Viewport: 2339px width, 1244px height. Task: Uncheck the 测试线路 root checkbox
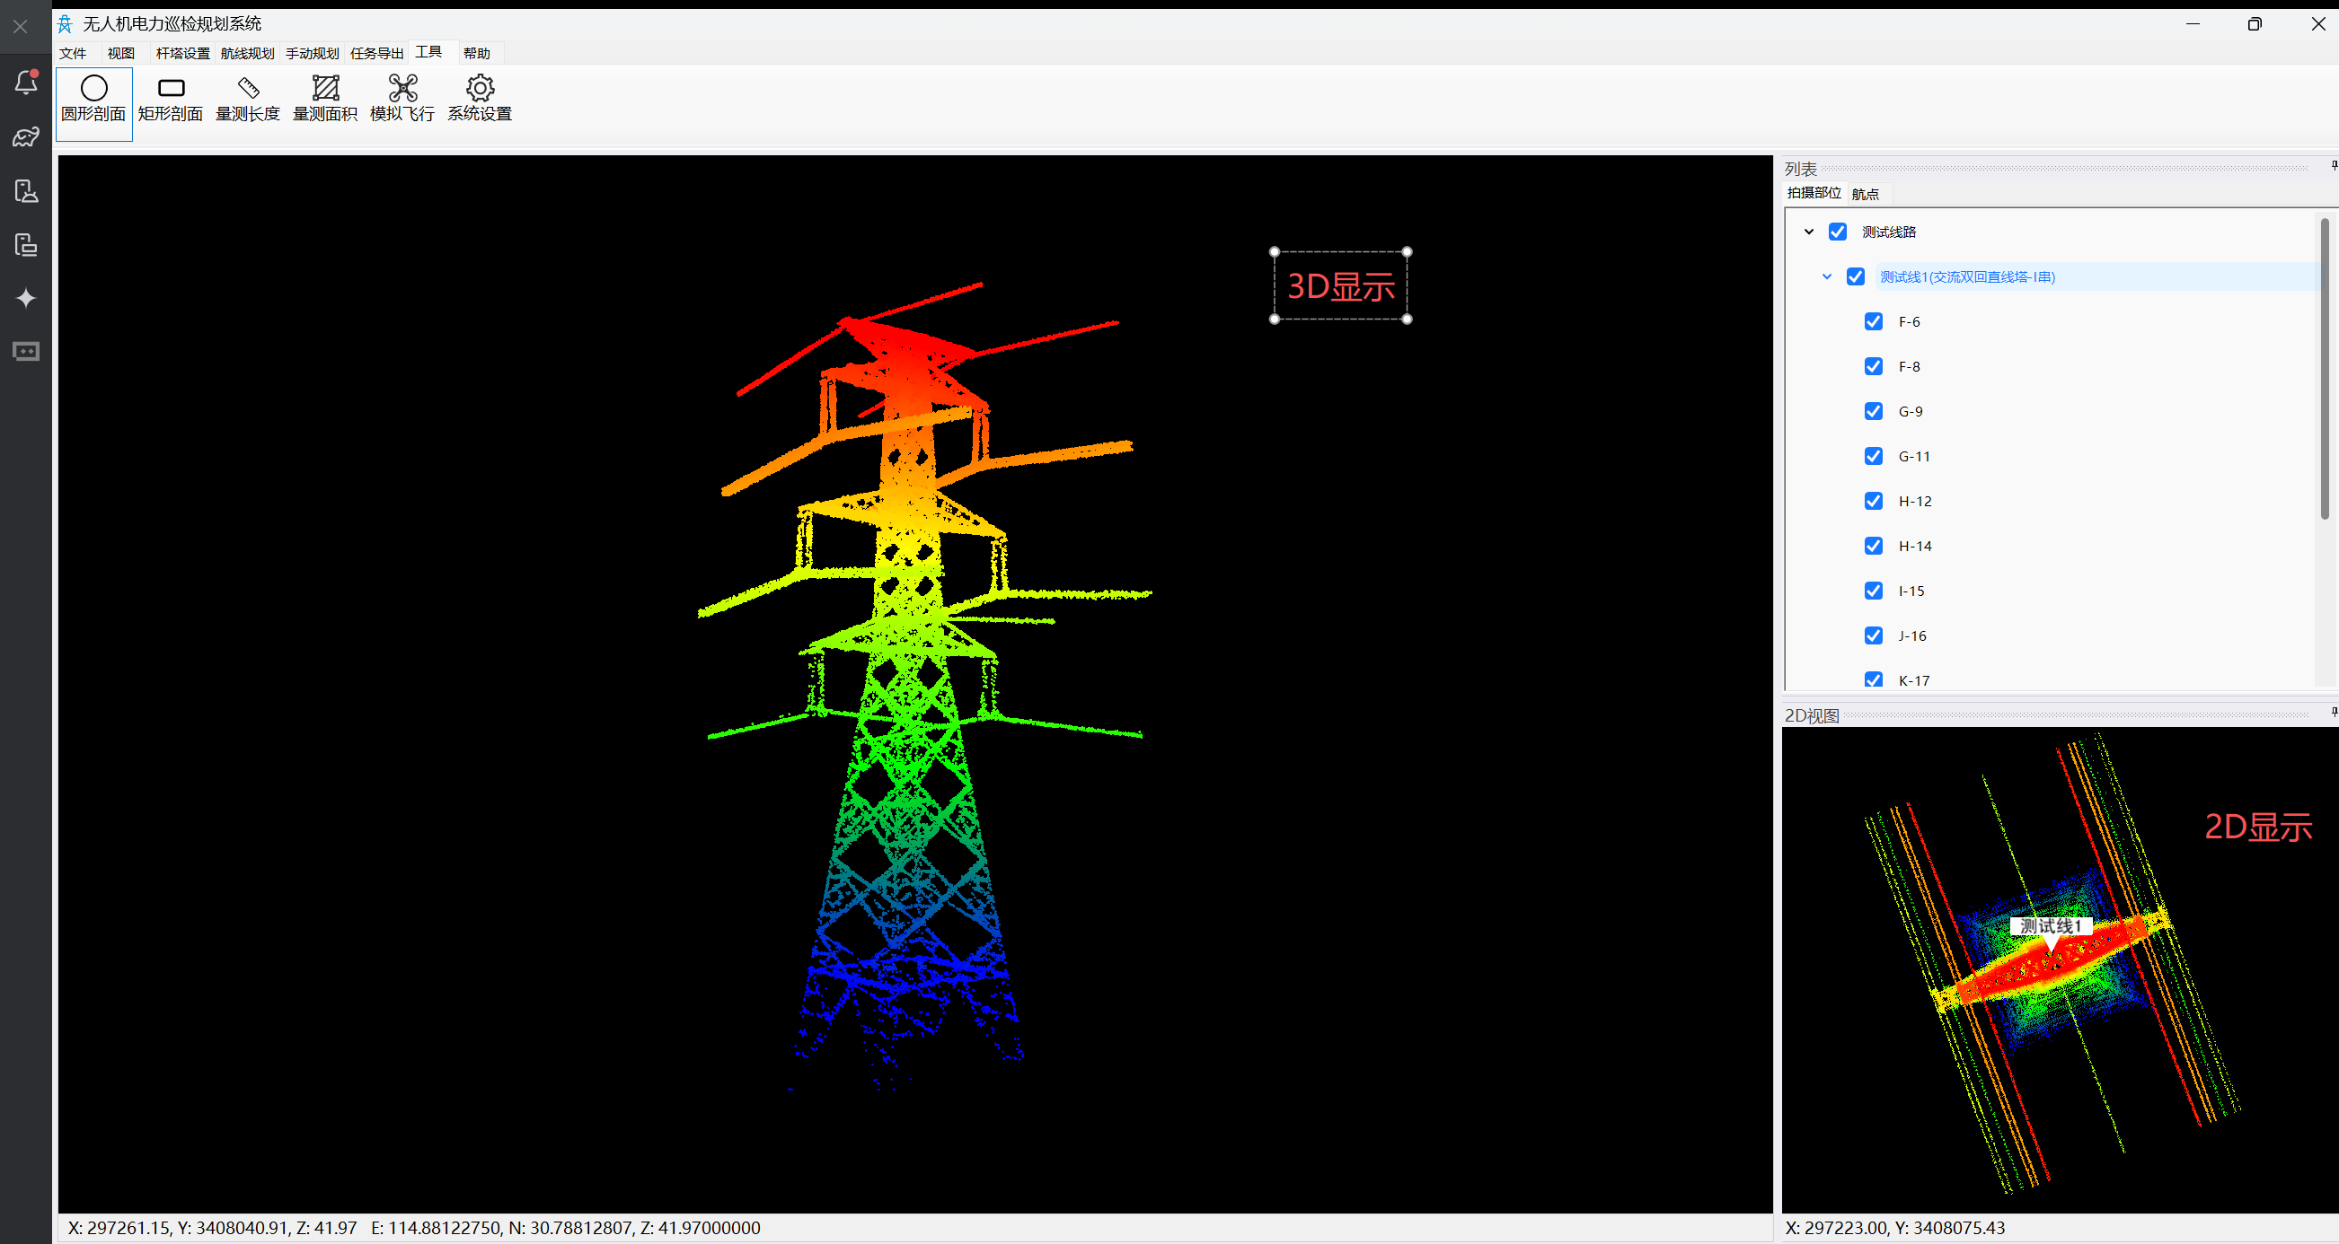coord(1838,232)
